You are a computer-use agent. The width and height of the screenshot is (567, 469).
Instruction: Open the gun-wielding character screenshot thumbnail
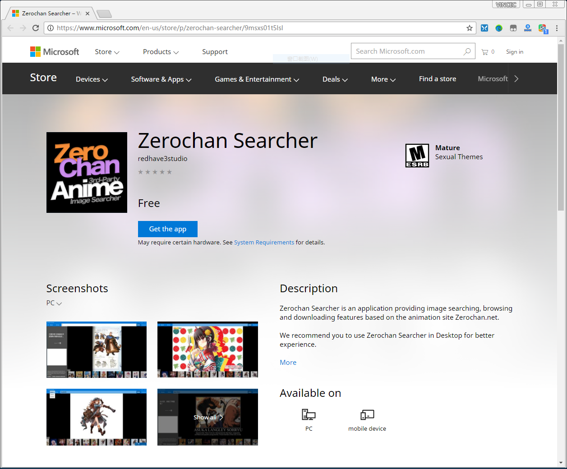pos(97,417)
